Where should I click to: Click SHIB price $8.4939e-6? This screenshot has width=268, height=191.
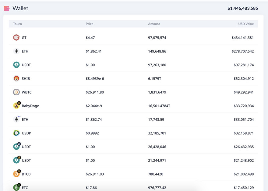(95, 79)
